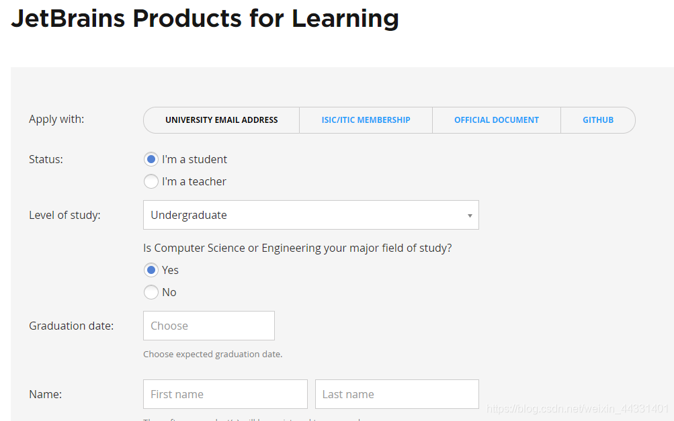Select the "I'm a teacher" radio button
The image size is (674, 421).
(152, 182)
